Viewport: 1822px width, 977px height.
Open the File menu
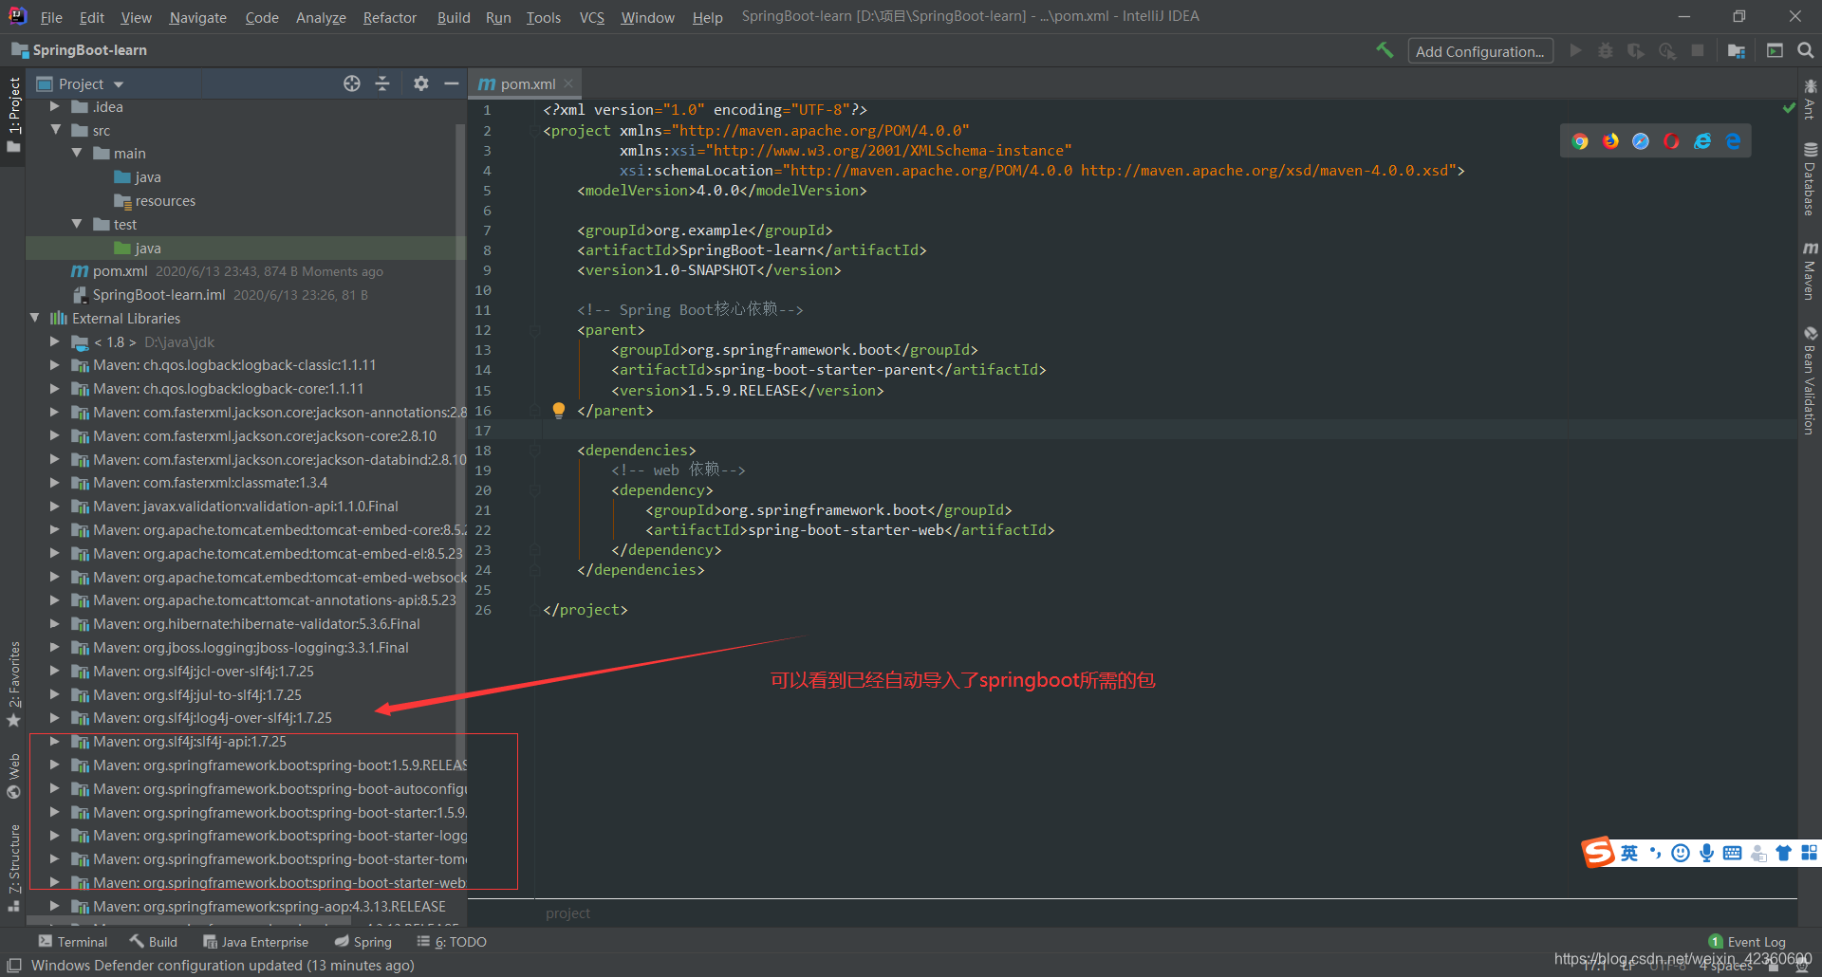click(51, 17)
